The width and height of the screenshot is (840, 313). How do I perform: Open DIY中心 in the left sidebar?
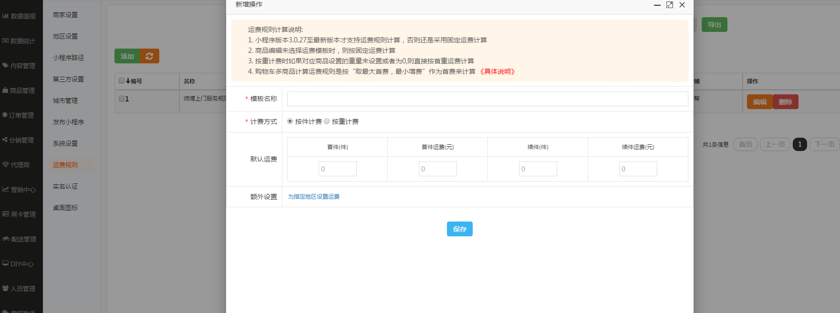coord(18,264)
